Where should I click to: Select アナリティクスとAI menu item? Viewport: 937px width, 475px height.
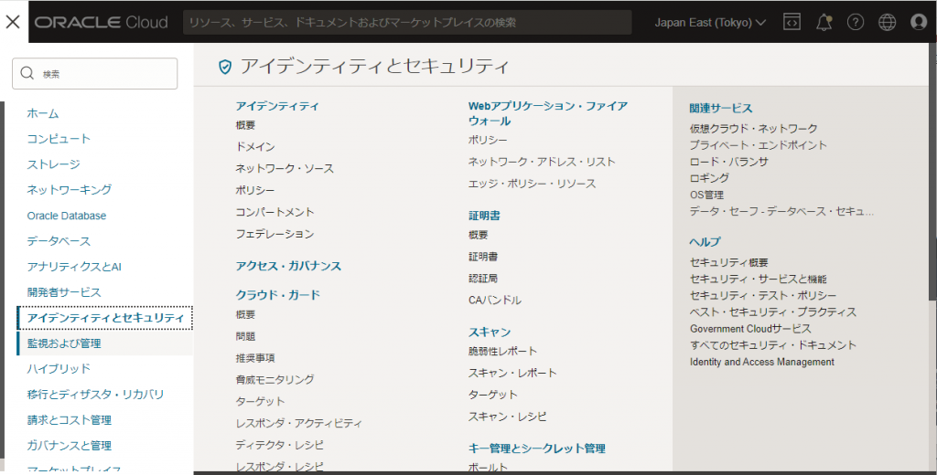[74, 267]
